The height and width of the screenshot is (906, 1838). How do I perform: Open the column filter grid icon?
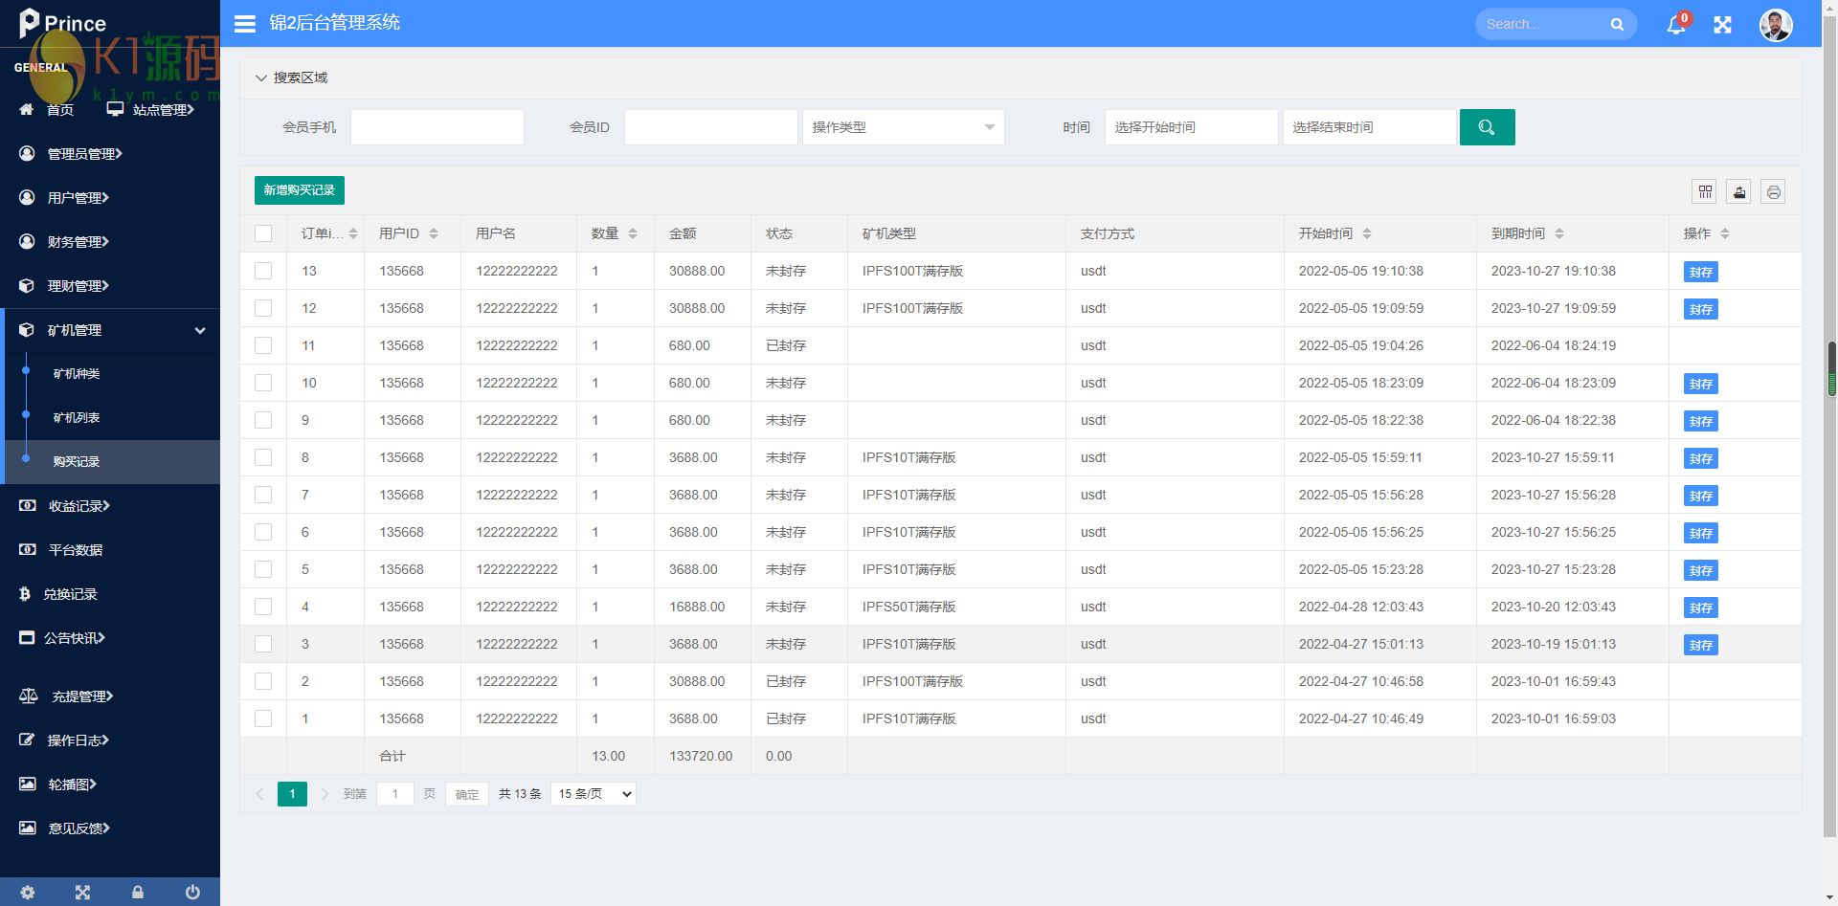point(1705,192)
